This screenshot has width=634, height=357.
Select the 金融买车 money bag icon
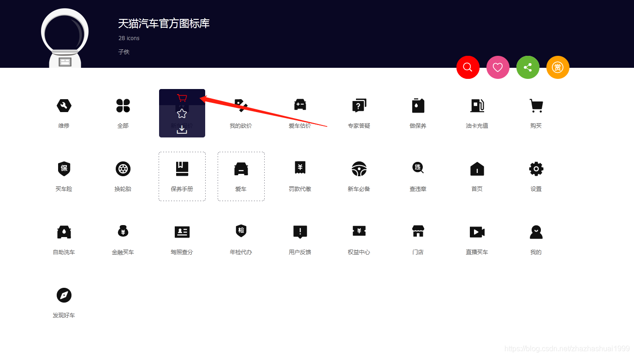tap(123, 231)
